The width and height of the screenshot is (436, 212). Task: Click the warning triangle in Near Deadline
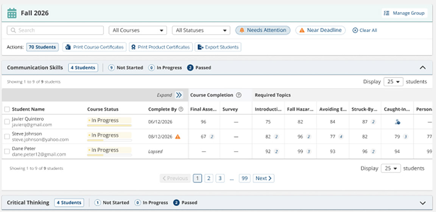click(x=302, y=30)
